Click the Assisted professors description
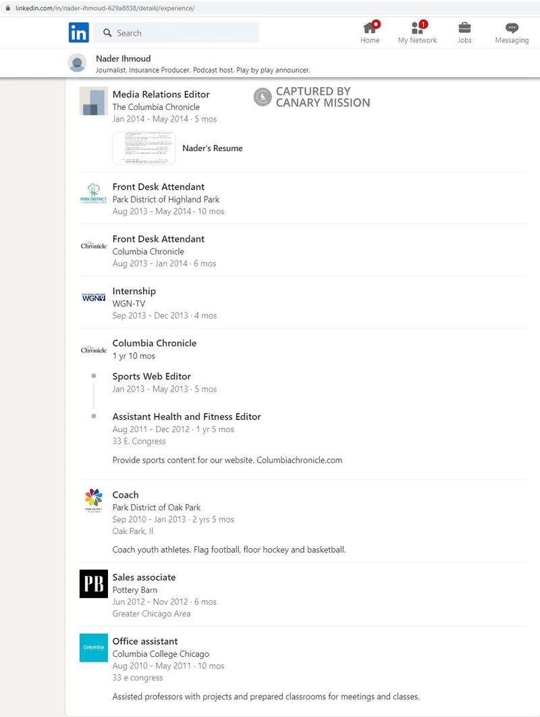540x717 pixels. tap(266, 697)
